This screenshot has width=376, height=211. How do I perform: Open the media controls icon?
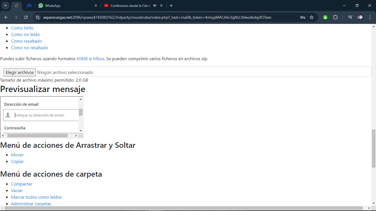[350, 17]
